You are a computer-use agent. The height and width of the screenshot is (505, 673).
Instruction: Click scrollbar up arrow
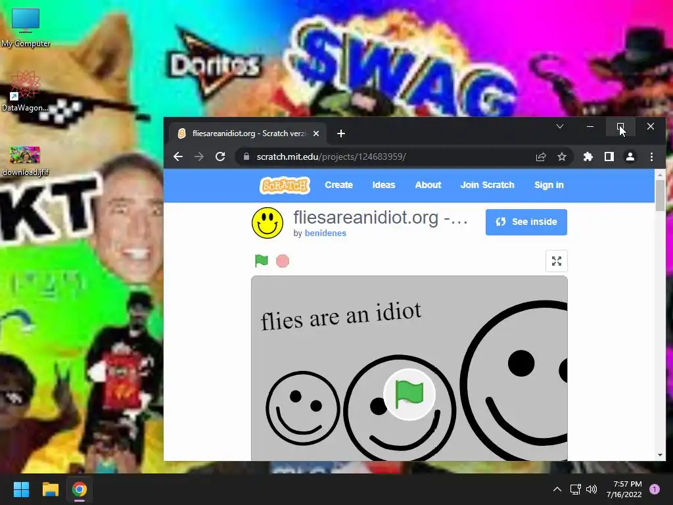coord(660,174)
